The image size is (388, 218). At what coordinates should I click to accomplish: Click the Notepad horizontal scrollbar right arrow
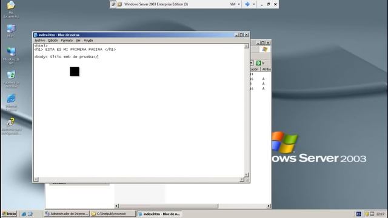tap(242, 179)
